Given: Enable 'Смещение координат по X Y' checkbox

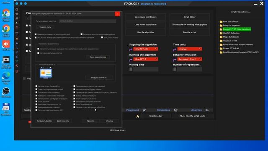Looking at the screenshot, I should point(36,104).
